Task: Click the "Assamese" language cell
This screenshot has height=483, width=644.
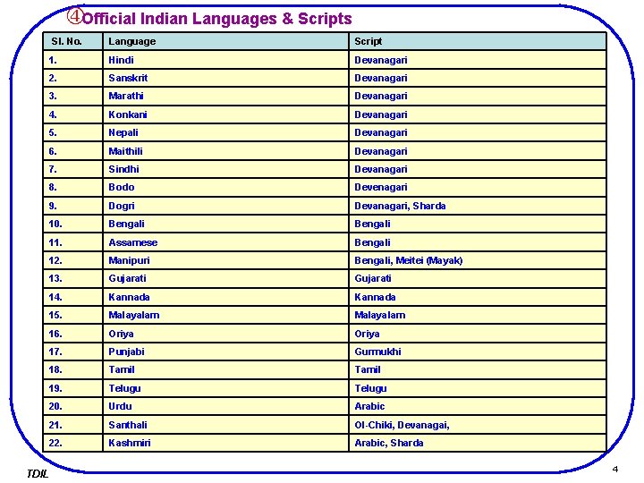Action: [x=225, y=242]
